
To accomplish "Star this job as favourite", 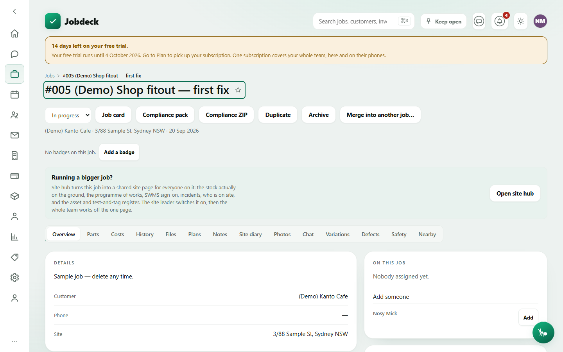I will (x=238, y=90).
